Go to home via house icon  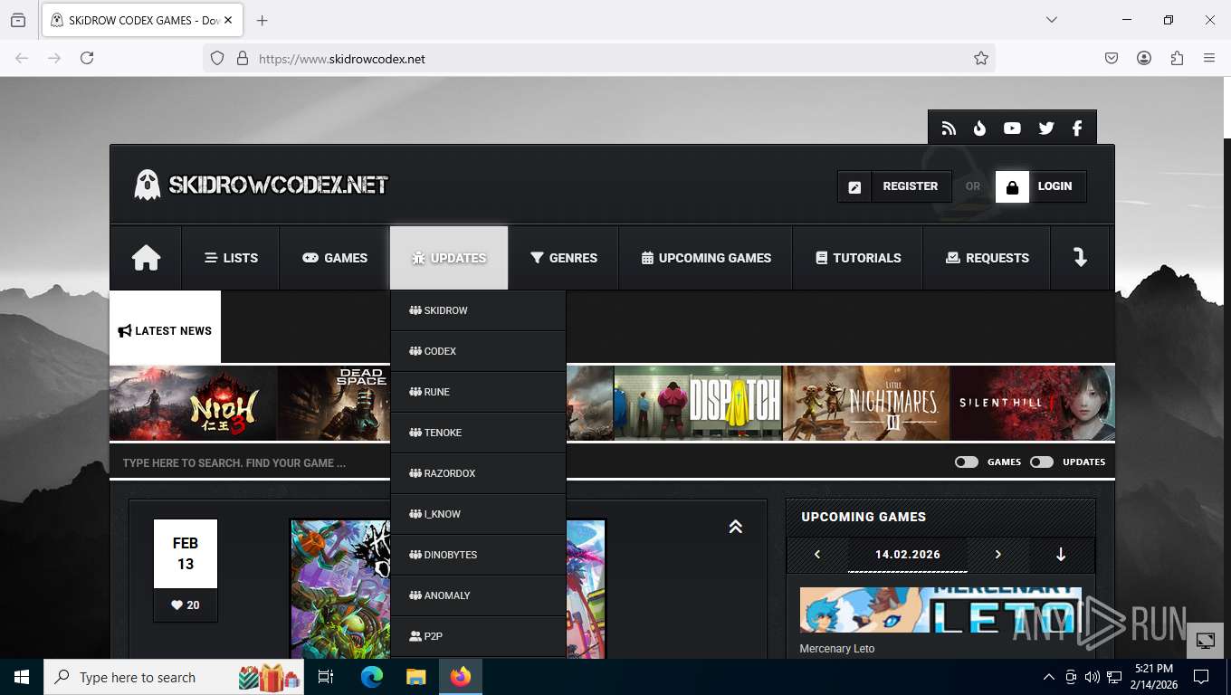[x=146, y=258]
